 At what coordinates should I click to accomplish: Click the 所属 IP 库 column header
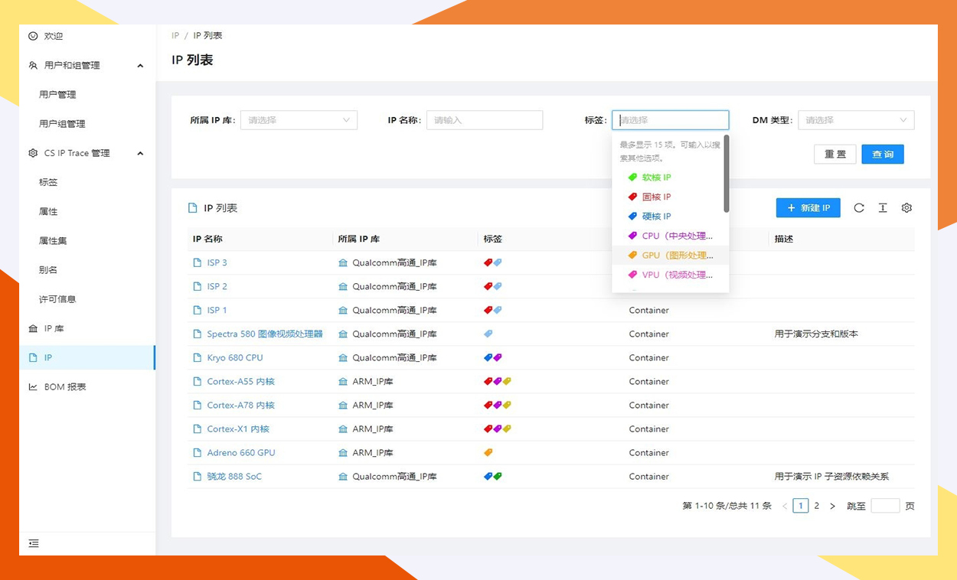pyautogui.click(x=359, y=239)
